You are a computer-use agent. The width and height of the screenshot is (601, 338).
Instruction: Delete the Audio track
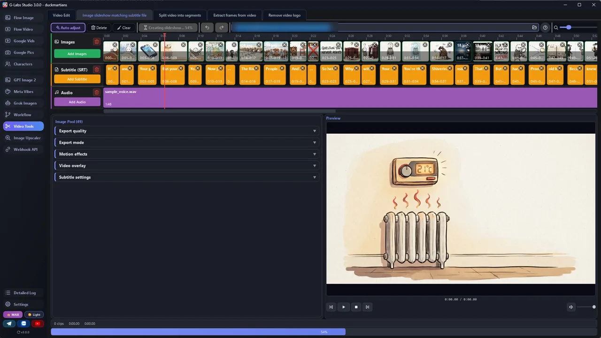click(x=97, y=92)
